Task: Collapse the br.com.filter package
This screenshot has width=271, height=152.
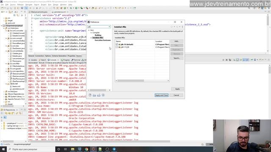Action: click(6, 64)
